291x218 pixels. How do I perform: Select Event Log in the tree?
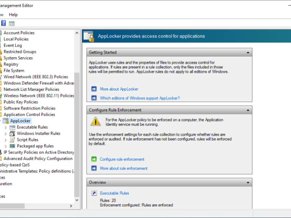(x=13, y=45)
